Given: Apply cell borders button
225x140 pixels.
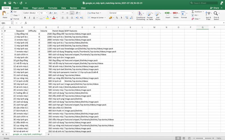Looking at the screenshot, I should 41,18.
